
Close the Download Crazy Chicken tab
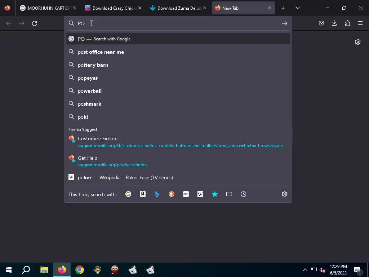(x=140, y=8)
